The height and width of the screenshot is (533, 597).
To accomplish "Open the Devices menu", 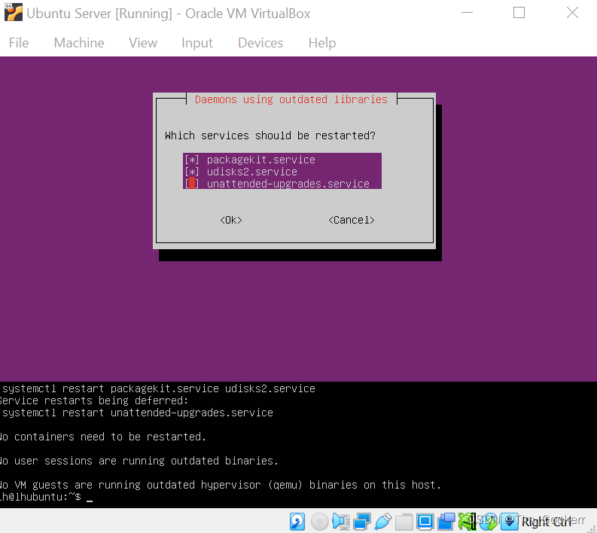I will point(260,43).
